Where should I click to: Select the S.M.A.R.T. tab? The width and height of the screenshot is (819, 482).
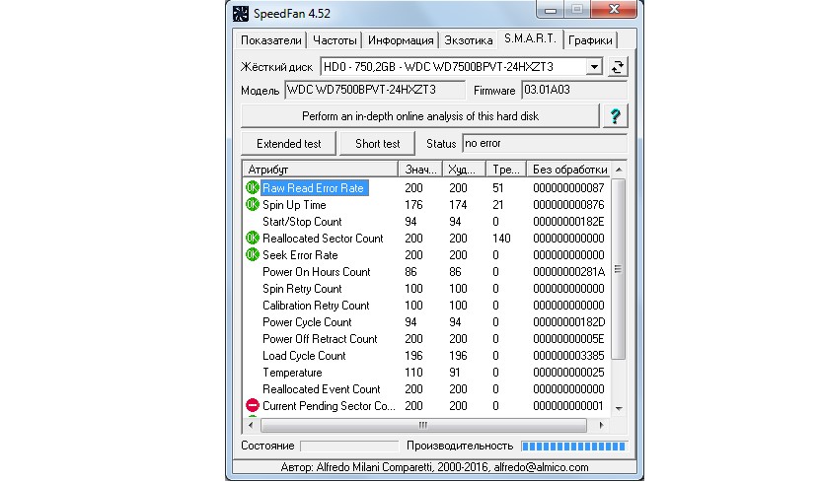(530, 38)
